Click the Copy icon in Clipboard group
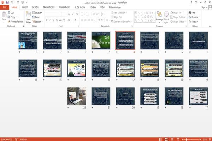The width and height of the screenshot is (212, 141). click(x=9, y=17)
